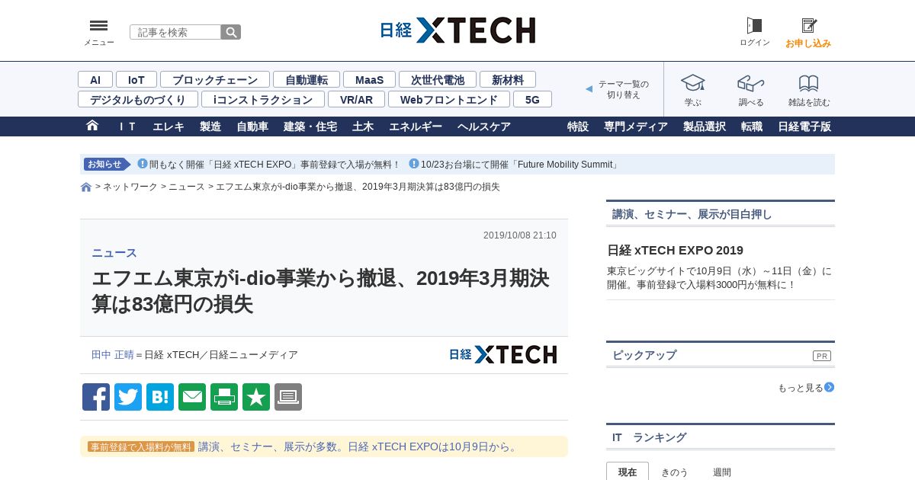
Task: Open the 製品選択 navbar item
Action: [705, 126]
